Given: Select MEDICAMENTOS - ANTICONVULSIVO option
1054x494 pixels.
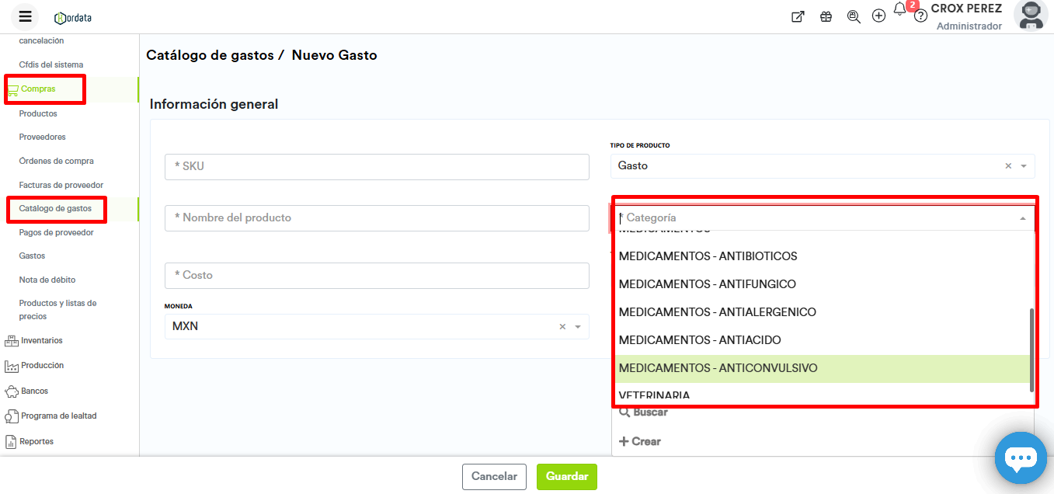Looking at the screenshot, I should [718, 368].
